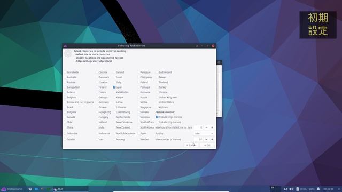Check the Switzerland checkbox

pos(157,73)
